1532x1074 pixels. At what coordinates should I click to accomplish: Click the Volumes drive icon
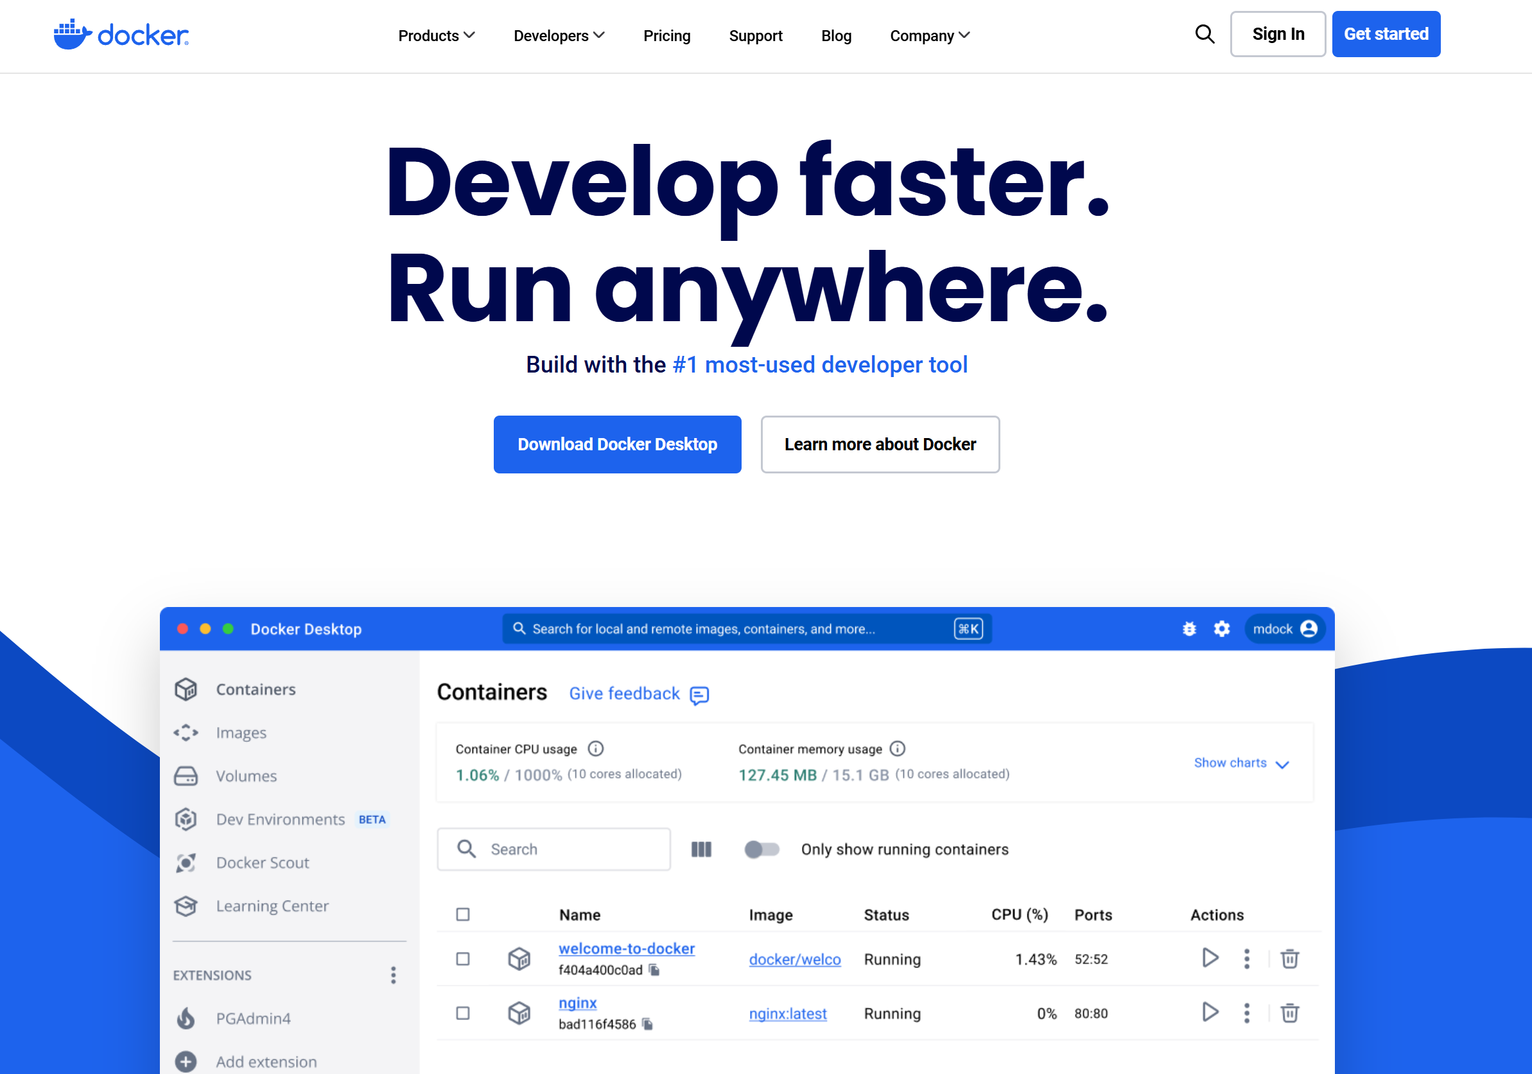point(186,775)
